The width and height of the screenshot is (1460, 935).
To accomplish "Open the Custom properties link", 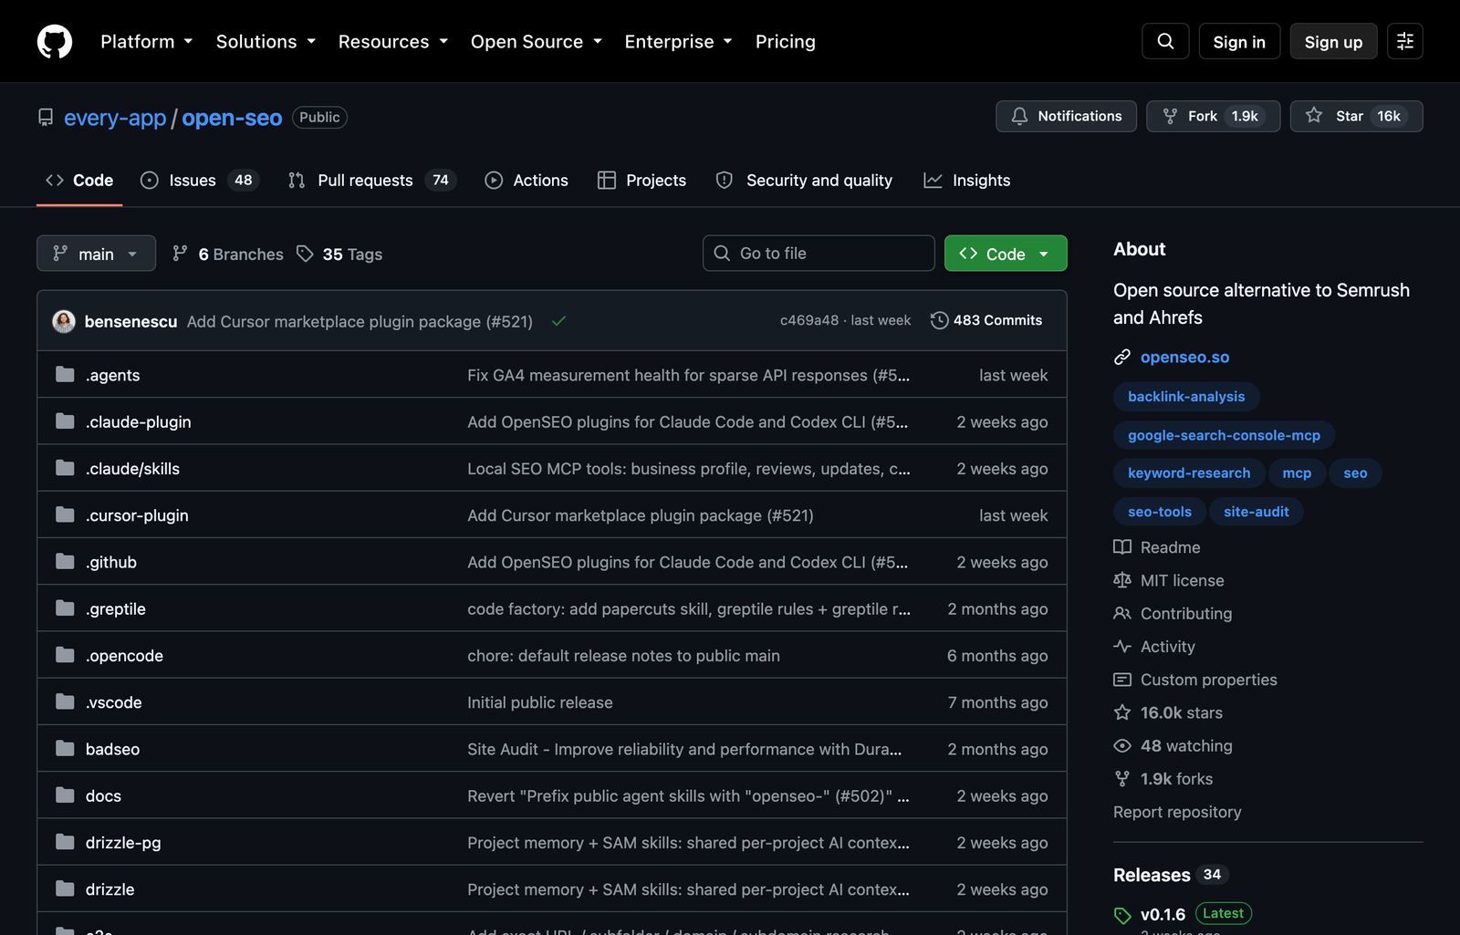I will (1208, 680).
